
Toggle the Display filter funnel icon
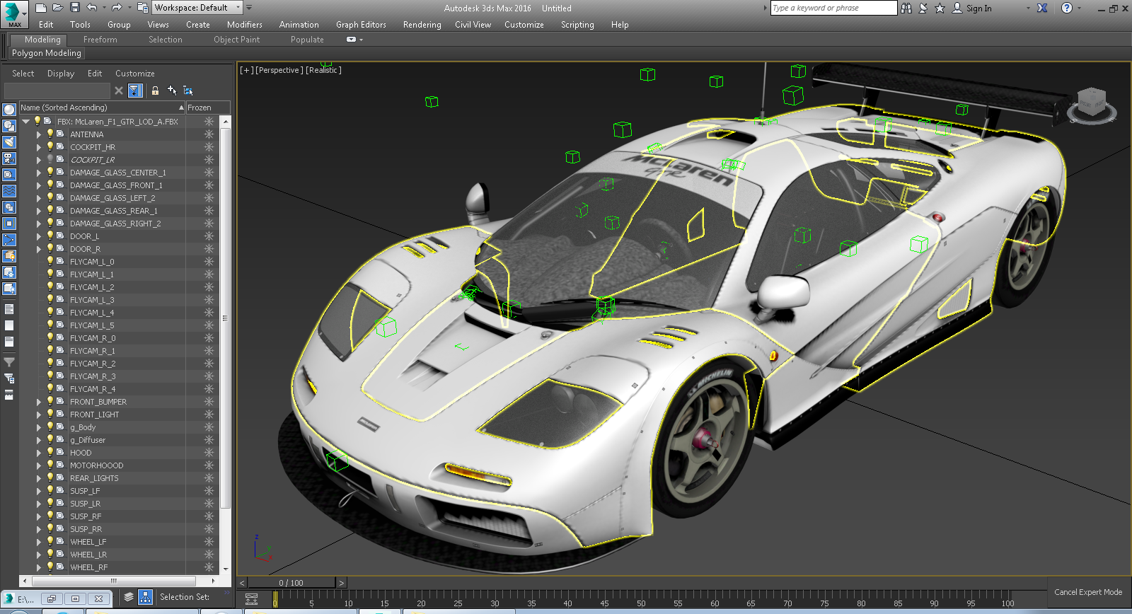135,91
